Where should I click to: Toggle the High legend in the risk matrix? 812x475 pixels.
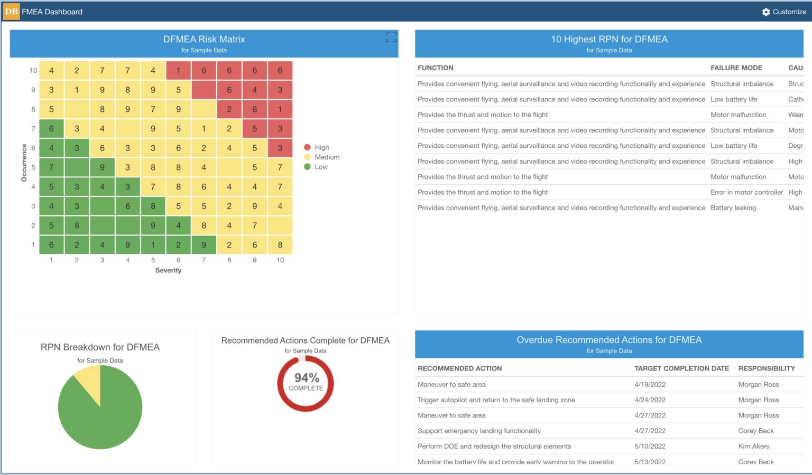point(318,147)
